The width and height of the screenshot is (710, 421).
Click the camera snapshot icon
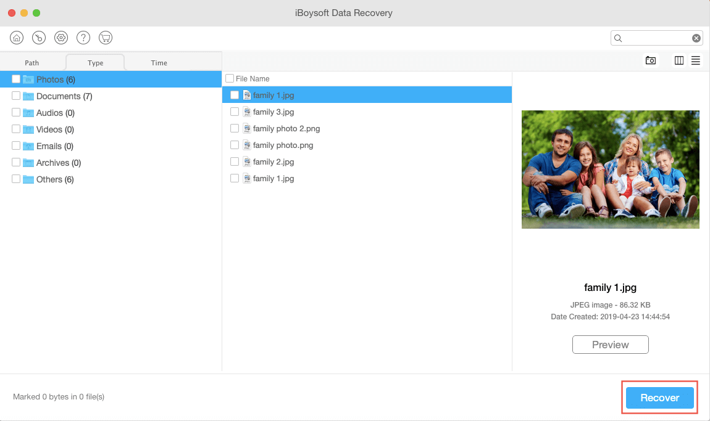(651, 60)
